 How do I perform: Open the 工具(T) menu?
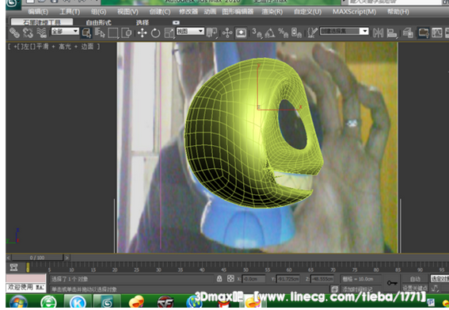pos(70,12)
